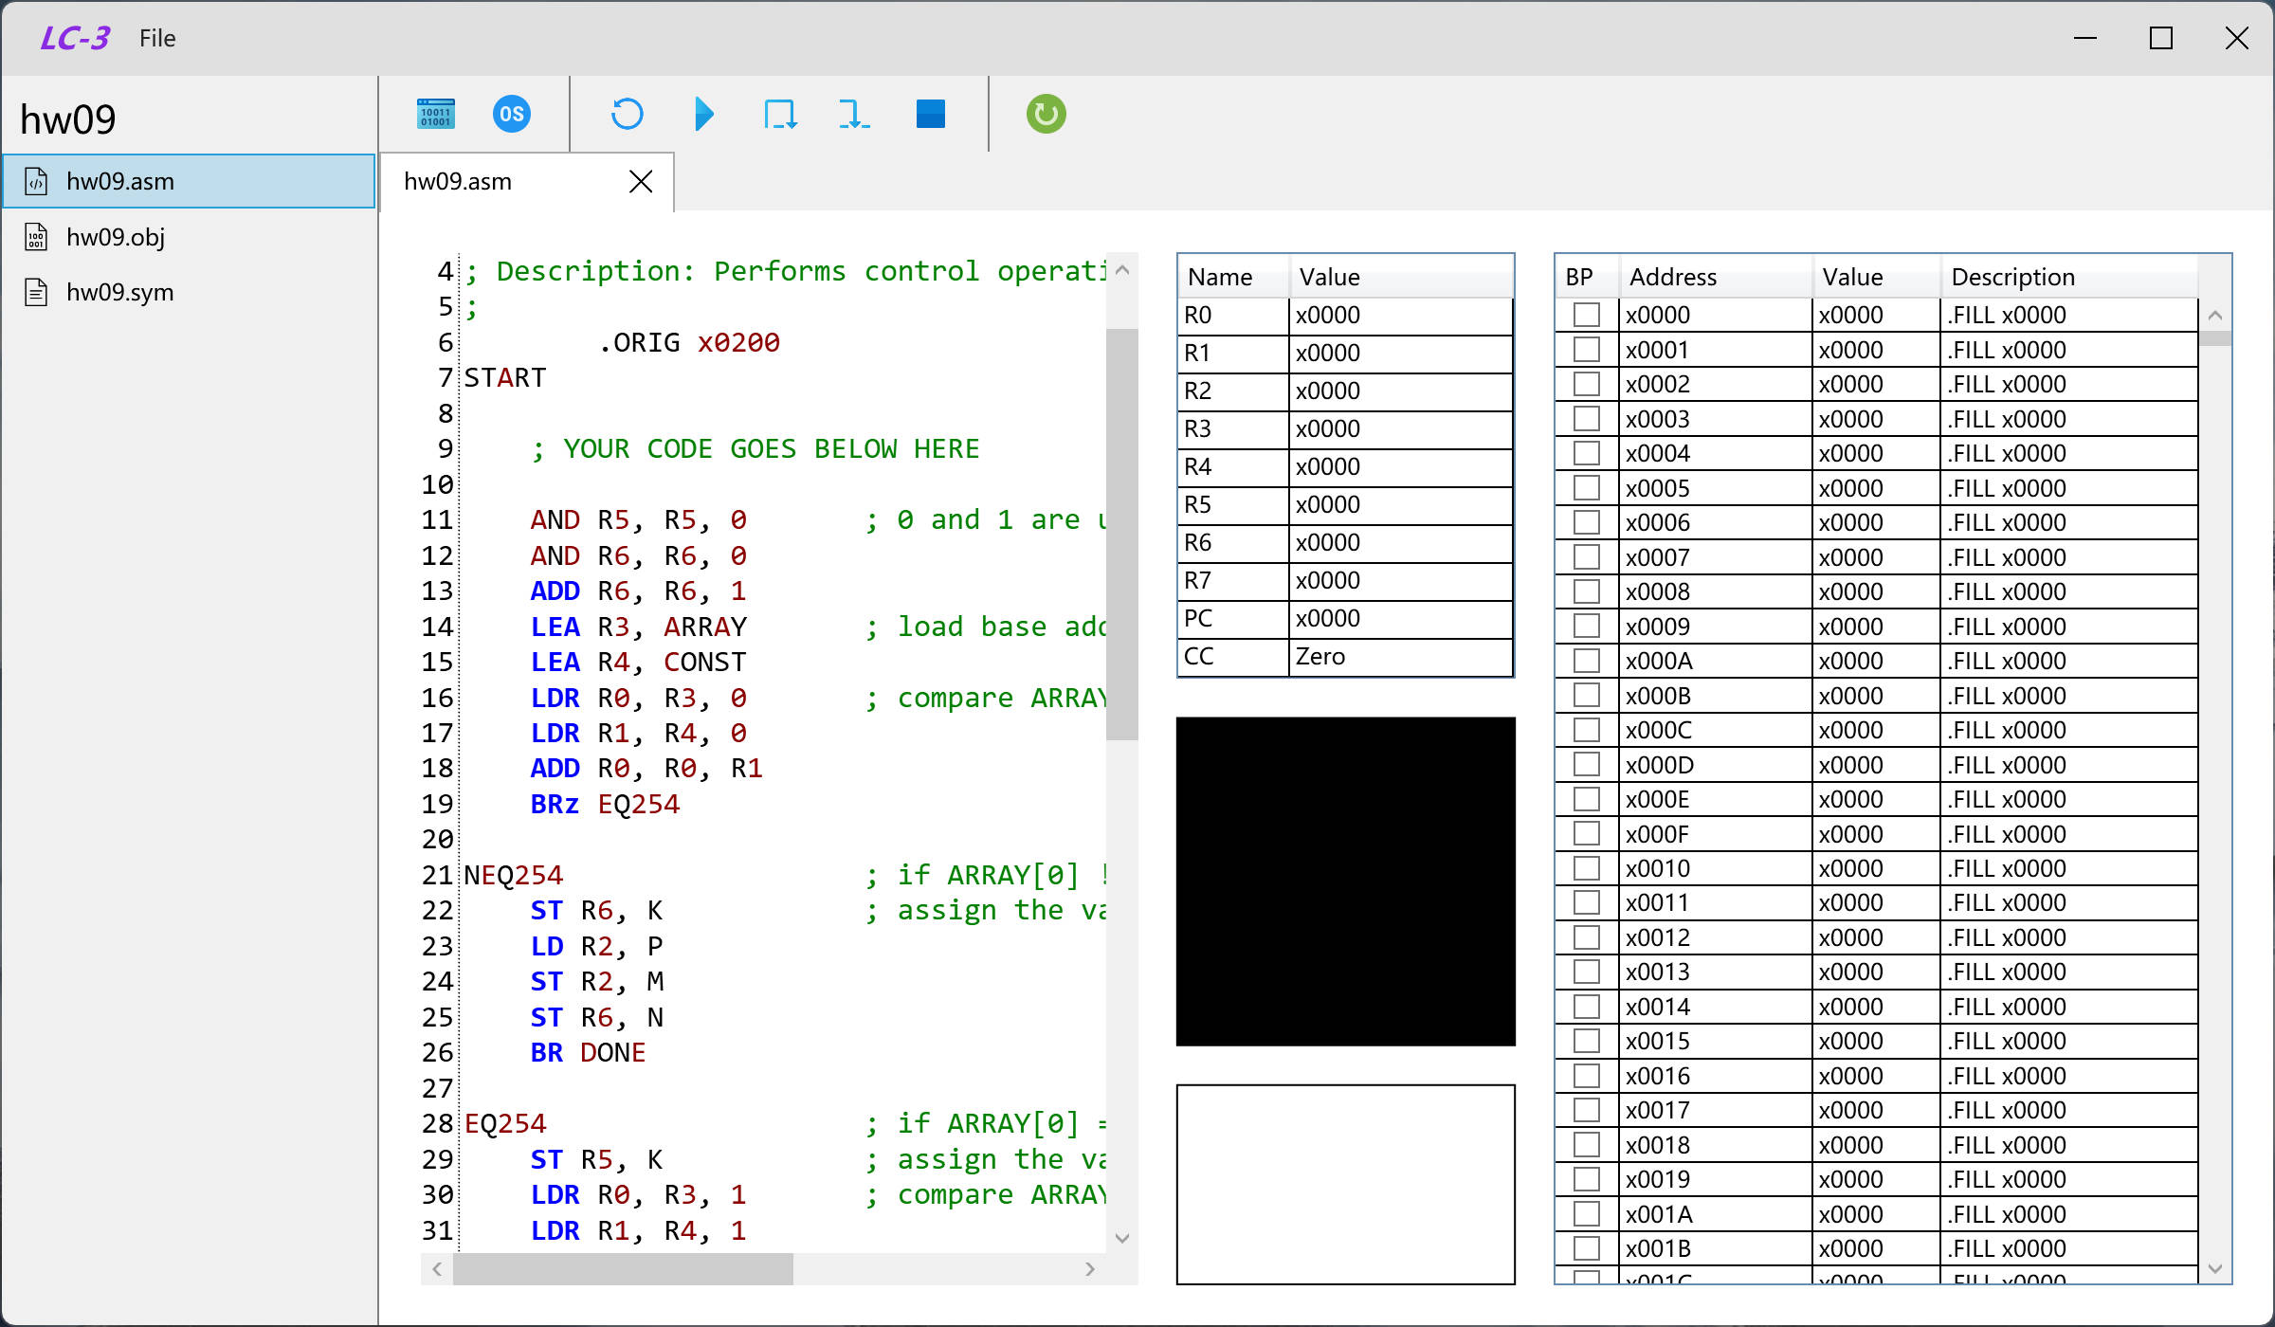Open hw09.obj in the file list
The image size is (2275, 1327).
(x=116, y=237)
